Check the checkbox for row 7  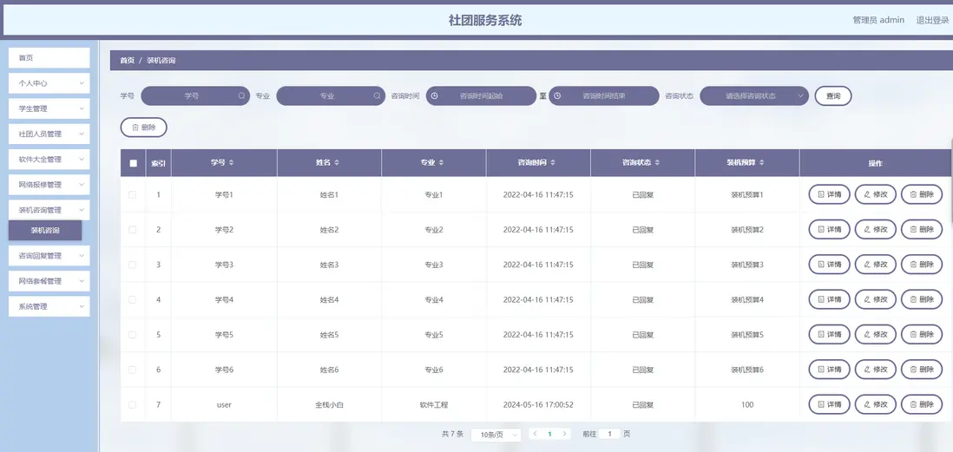(x=133, y=404)
